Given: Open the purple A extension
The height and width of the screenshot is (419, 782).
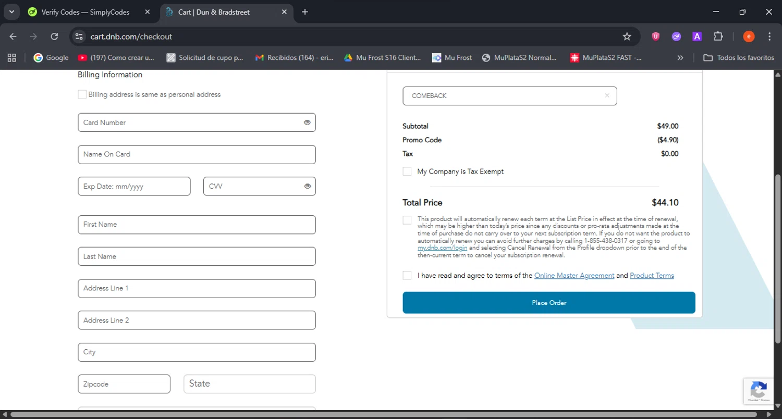Looking at the screenshot, I should 697,36.
